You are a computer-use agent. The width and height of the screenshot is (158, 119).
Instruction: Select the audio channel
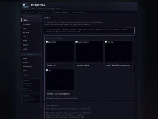[32, 71]
